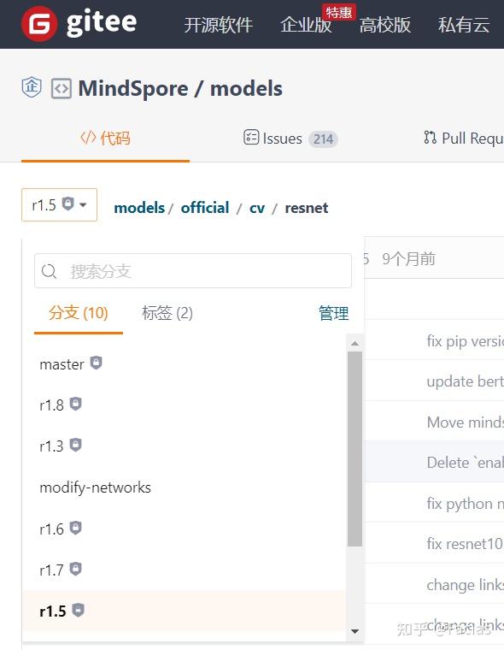Image resolution: width=504 pixels, height=650 pixels.
Task: Click the protected shield icon next to master
Action: coord(96,363)
